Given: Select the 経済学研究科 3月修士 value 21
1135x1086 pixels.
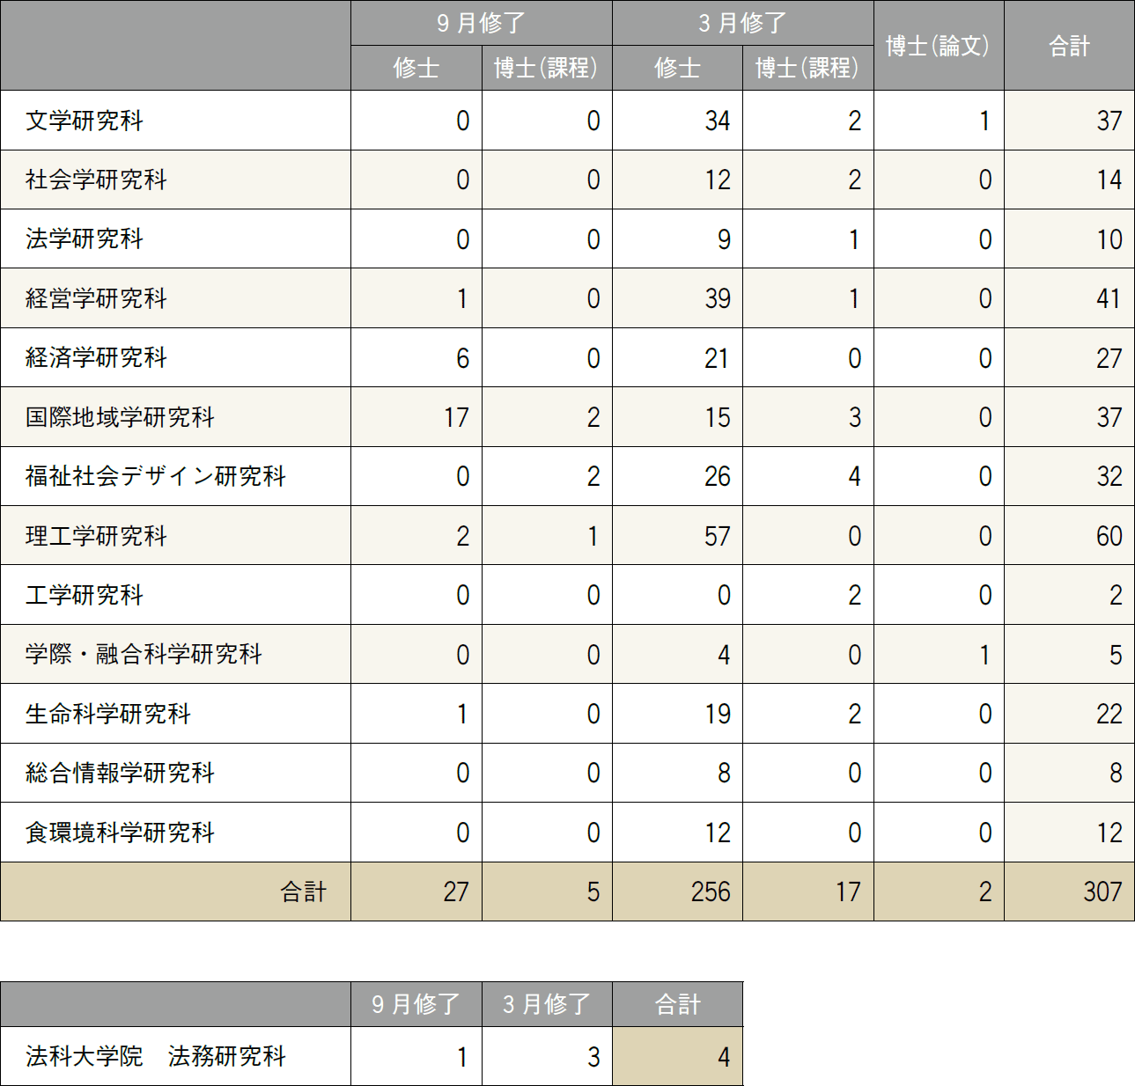Looking at the screenshot, I should tap(718, 357).
